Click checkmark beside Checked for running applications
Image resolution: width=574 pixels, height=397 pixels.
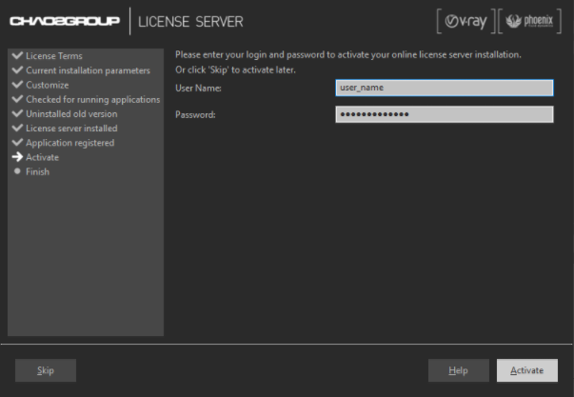(17, 99)
